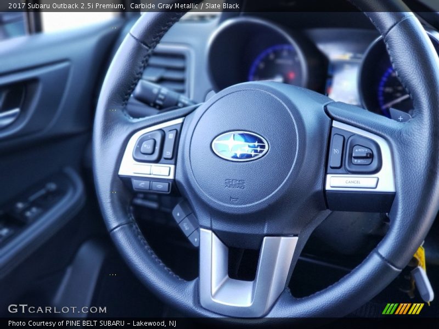Viewport: 439px width, 329px height.
Task: Click the plus upshift paddle behind the wheel
Action: (x=400, y=116)
